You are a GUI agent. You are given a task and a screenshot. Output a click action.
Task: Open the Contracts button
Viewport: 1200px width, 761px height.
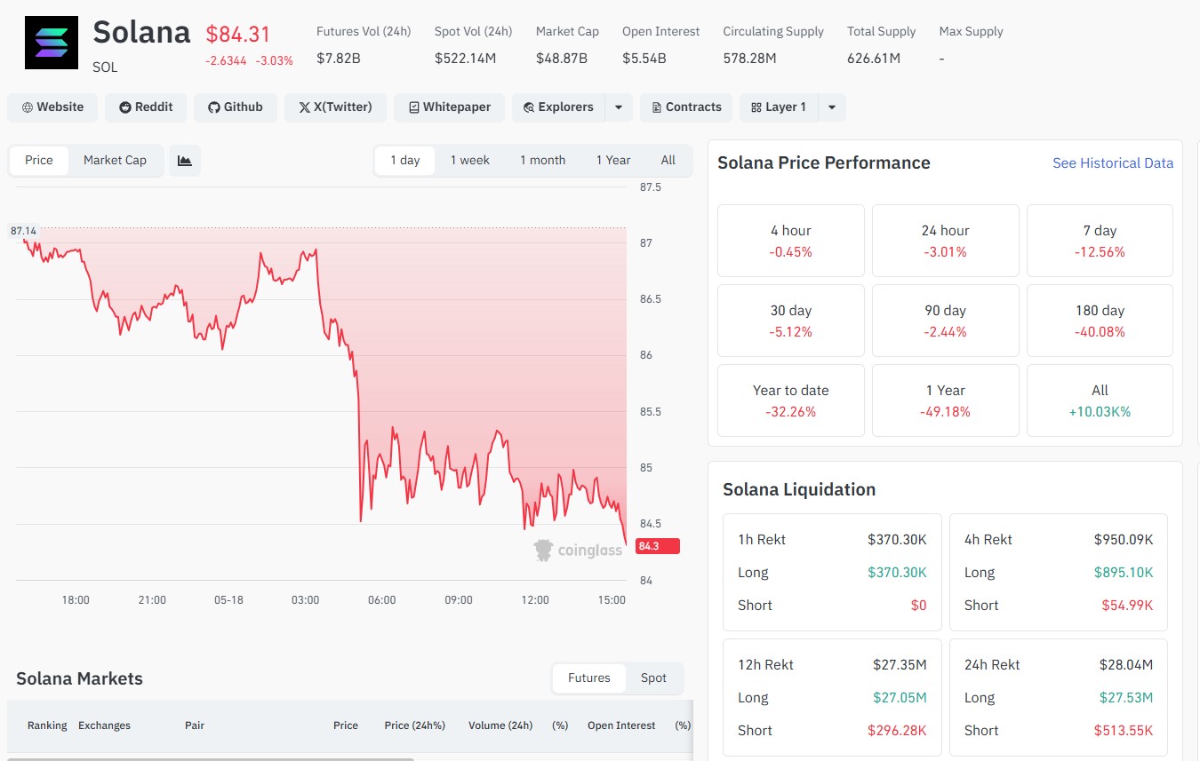686,107
